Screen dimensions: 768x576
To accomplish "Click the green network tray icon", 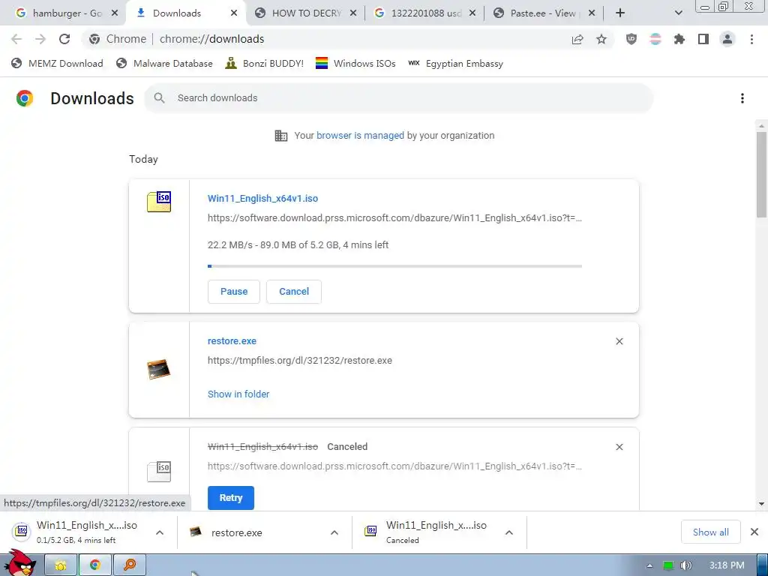I will 668,565.
